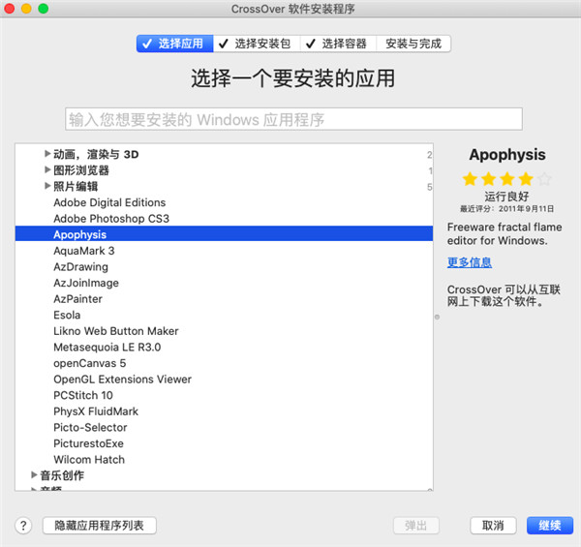Select Wilcom Hatch in the list
Viewport: 581px width, 547px height.
pyautogui.click(x=224, y=459)
